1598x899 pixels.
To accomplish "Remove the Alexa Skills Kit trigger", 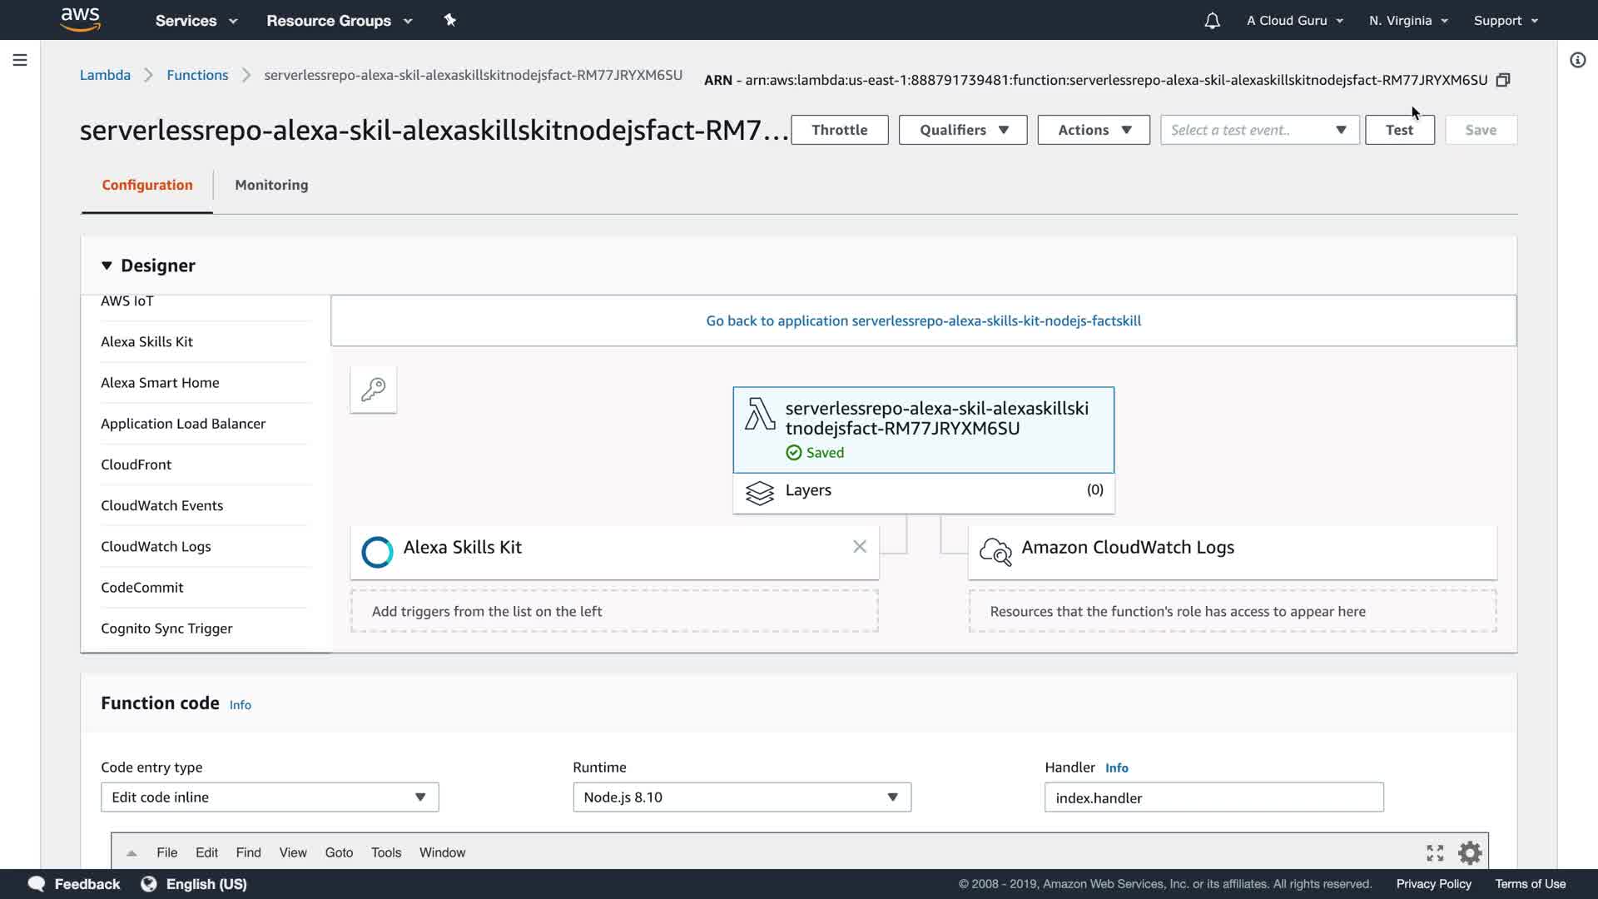I will pos(860,547).
